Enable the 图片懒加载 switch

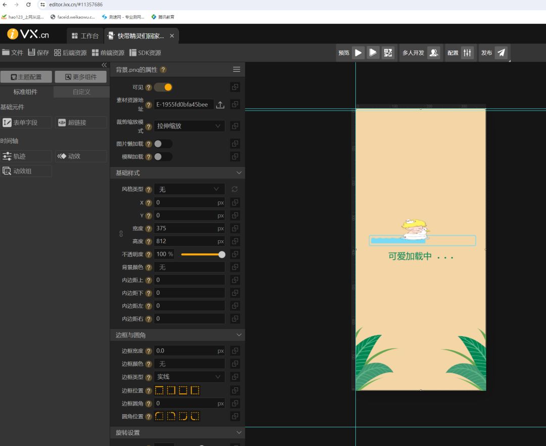pos(163,144)
